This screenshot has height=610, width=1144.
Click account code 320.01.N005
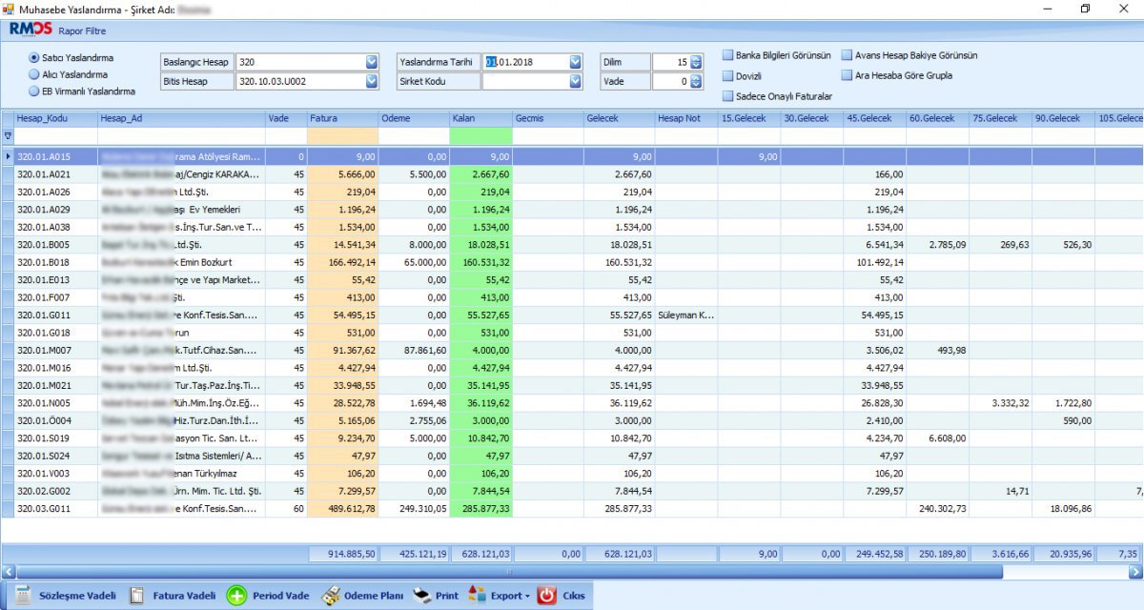click(x=44, y=403)
